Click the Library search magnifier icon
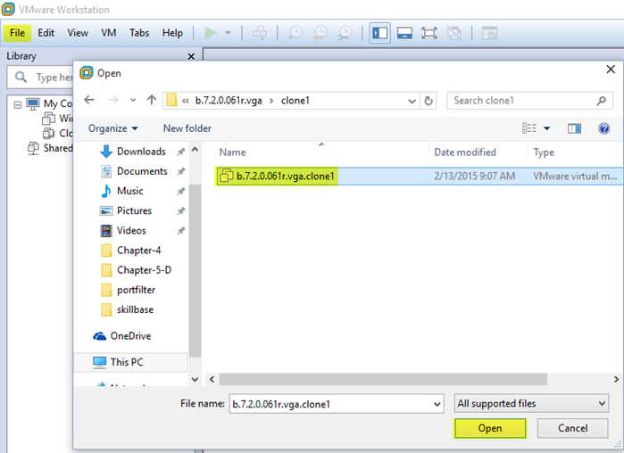Screen dimensions: 624x453 click(21, 77)
